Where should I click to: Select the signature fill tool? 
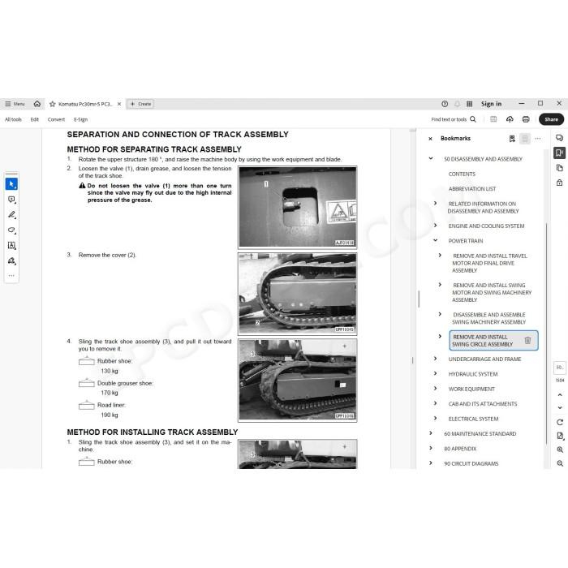(x=11, y=260)
